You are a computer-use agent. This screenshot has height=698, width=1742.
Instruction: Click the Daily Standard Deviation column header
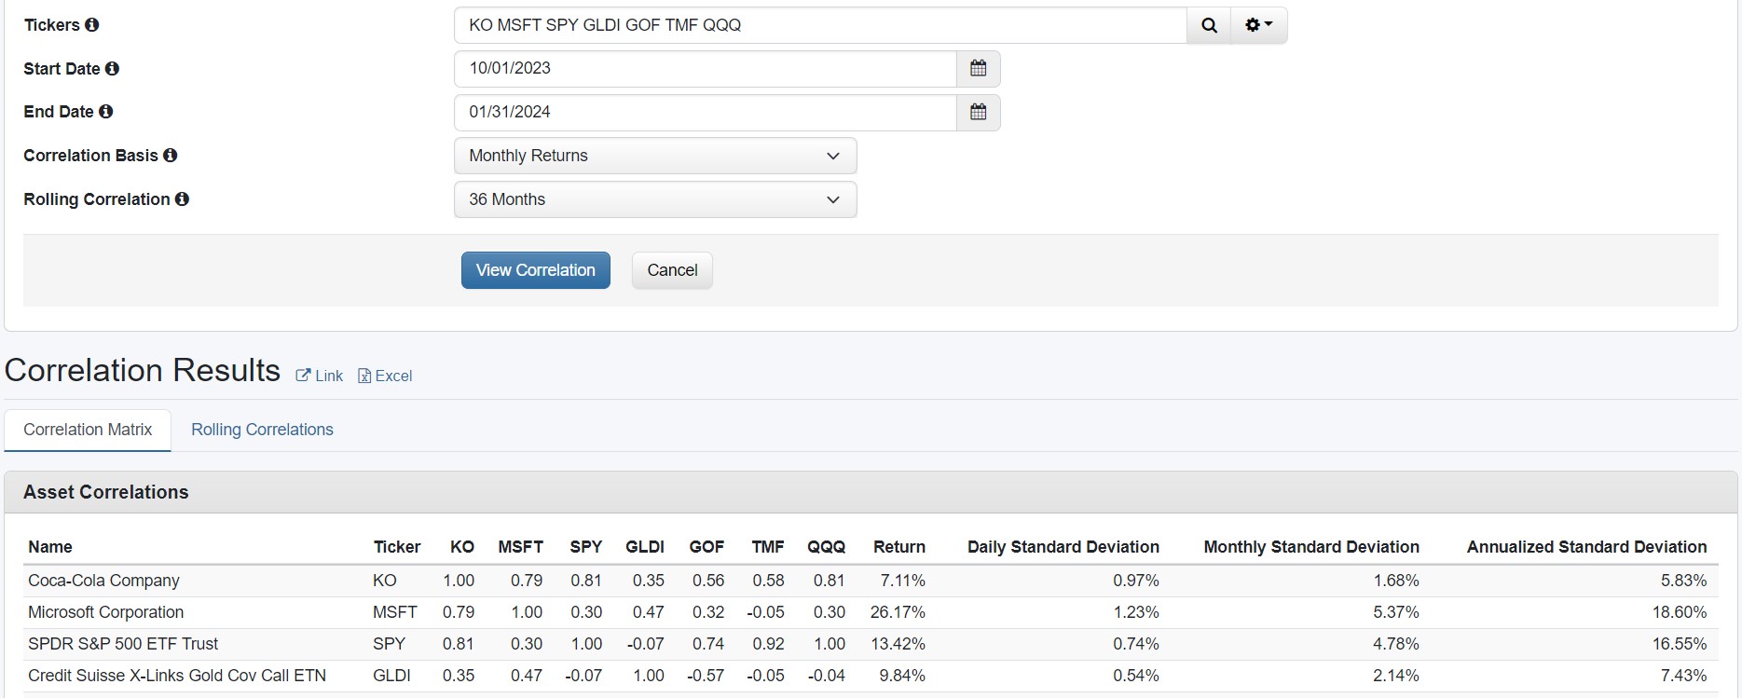click(x=1063, y=547)
